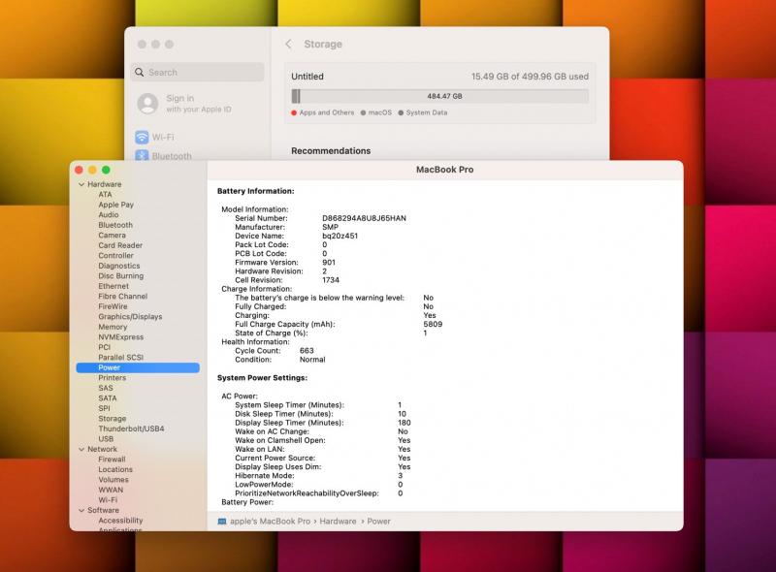Viewport: 776px width, 572px height.
Task: Select SAS in the sidebar
Action: click(106, 388)
